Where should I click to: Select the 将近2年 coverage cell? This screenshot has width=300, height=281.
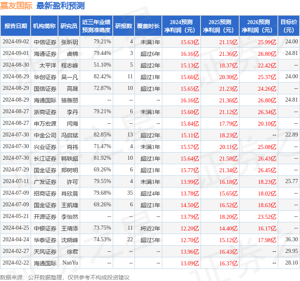[x=148, y=228]
